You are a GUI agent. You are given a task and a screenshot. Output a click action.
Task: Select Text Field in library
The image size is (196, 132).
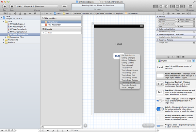click(x=176, y=92)
